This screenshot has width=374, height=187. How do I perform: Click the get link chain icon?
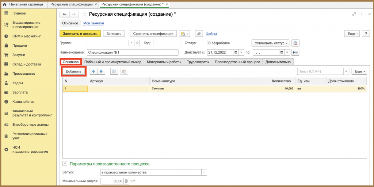(x=354, y=14)
